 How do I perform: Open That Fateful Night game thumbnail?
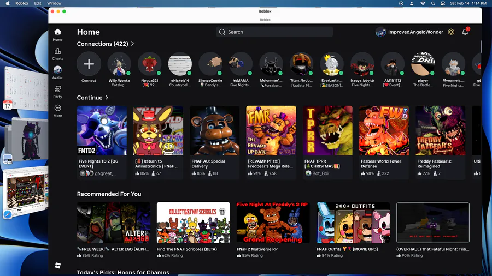click(x=433, y=223)
